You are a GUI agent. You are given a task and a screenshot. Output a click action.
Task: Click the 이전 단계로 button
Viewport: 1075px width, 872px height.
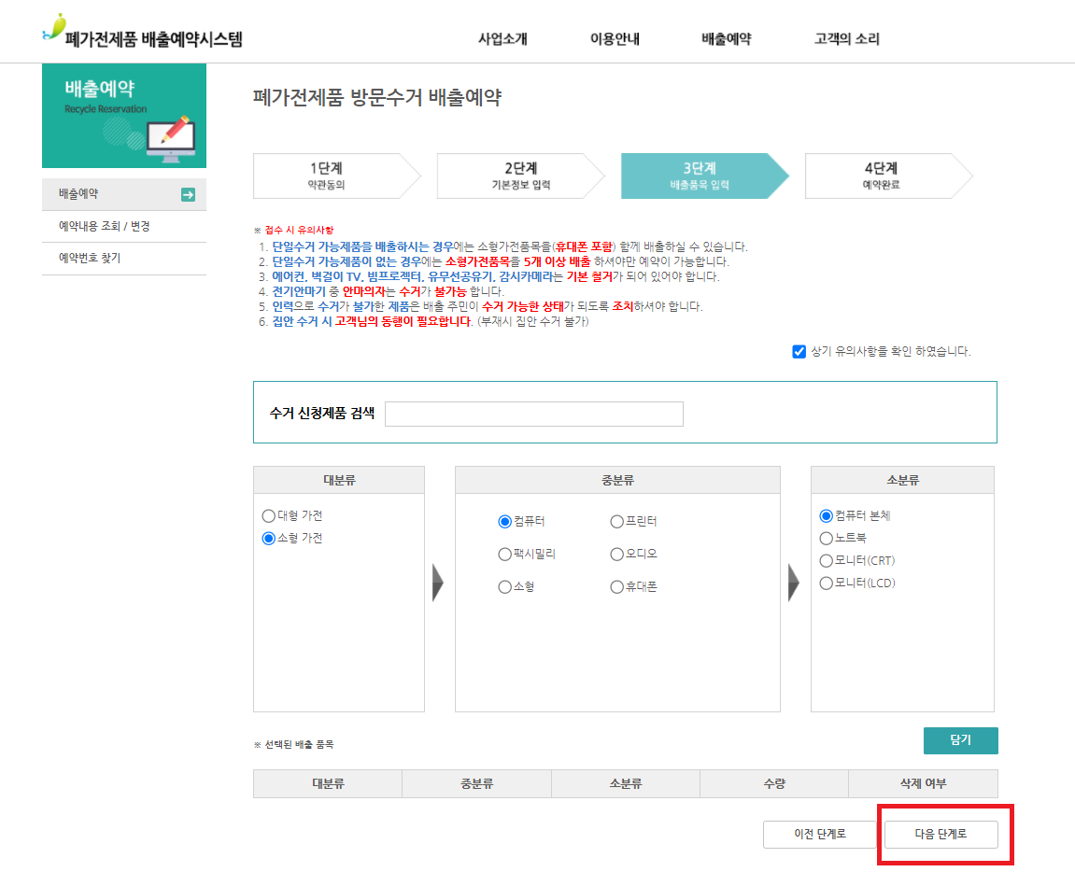click(820, 835)
